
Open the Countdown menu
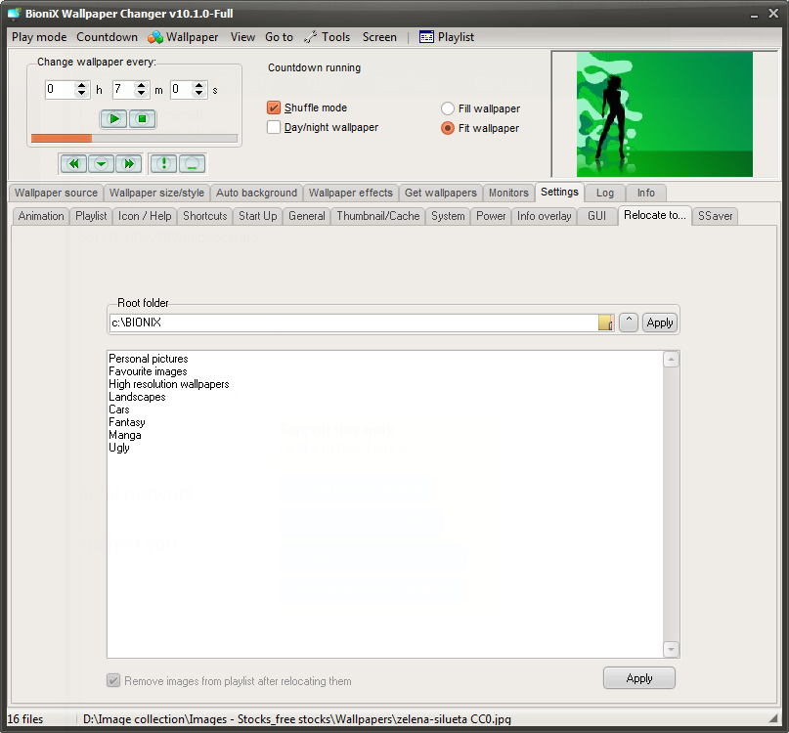click(107, 37)
